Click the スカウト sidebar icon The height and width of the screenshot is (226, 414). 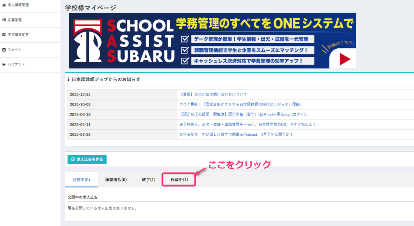click(x=4, y=50)
